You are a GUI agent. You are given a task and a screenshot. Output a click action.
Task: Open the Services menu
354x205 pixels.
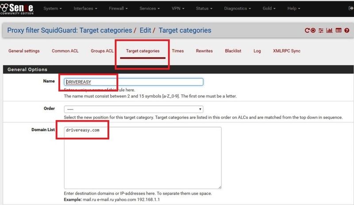[150, 8]
